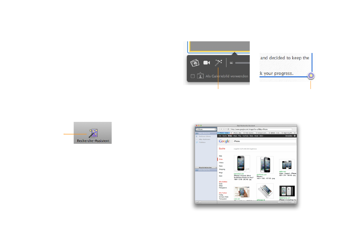The height and width of the screenshot is (236, 337).
Task: Open the apple.com iPhone support thumbnail
Action: click(287, 165)
